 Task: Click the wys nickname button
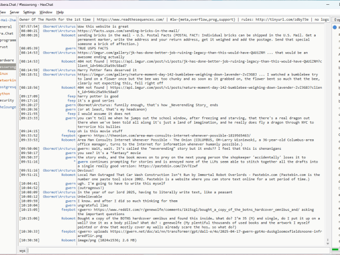(x=23, y=250)
